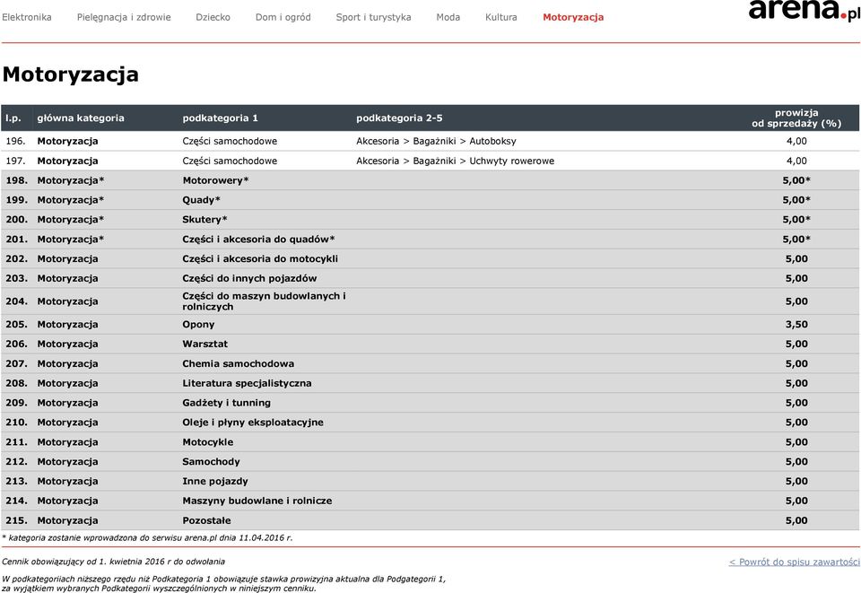Click the W podkategoriach niższego rzędu note
861x593 pixels.
(x=223, y=584)
